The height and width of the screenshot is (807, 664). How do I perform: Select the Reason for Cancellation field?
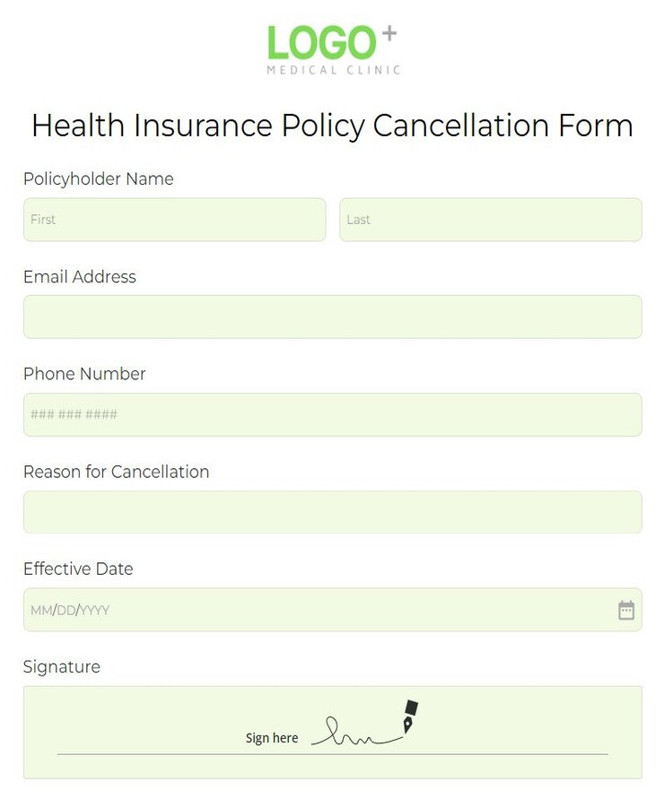tap(332, 512)
